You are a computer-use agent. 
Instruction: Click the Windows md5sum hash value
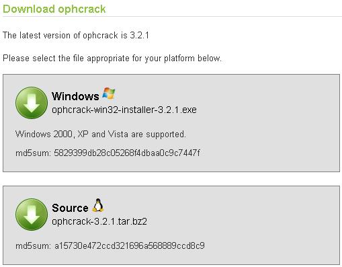127,153
